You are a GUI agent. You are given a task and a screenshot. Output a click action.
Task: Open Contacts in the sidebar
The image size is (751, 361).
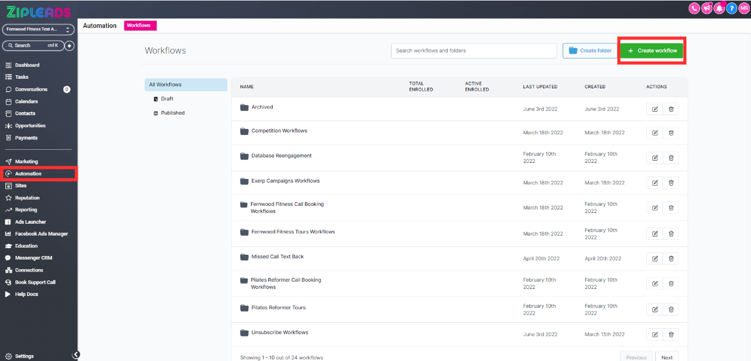pos(25,113)
